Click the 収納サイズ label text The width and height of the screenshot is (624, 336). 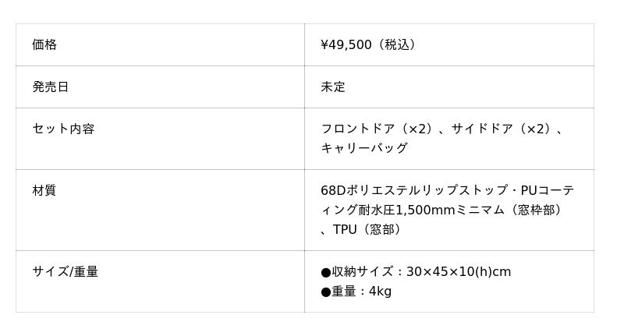pyautogui.click(x=363, y=272)
